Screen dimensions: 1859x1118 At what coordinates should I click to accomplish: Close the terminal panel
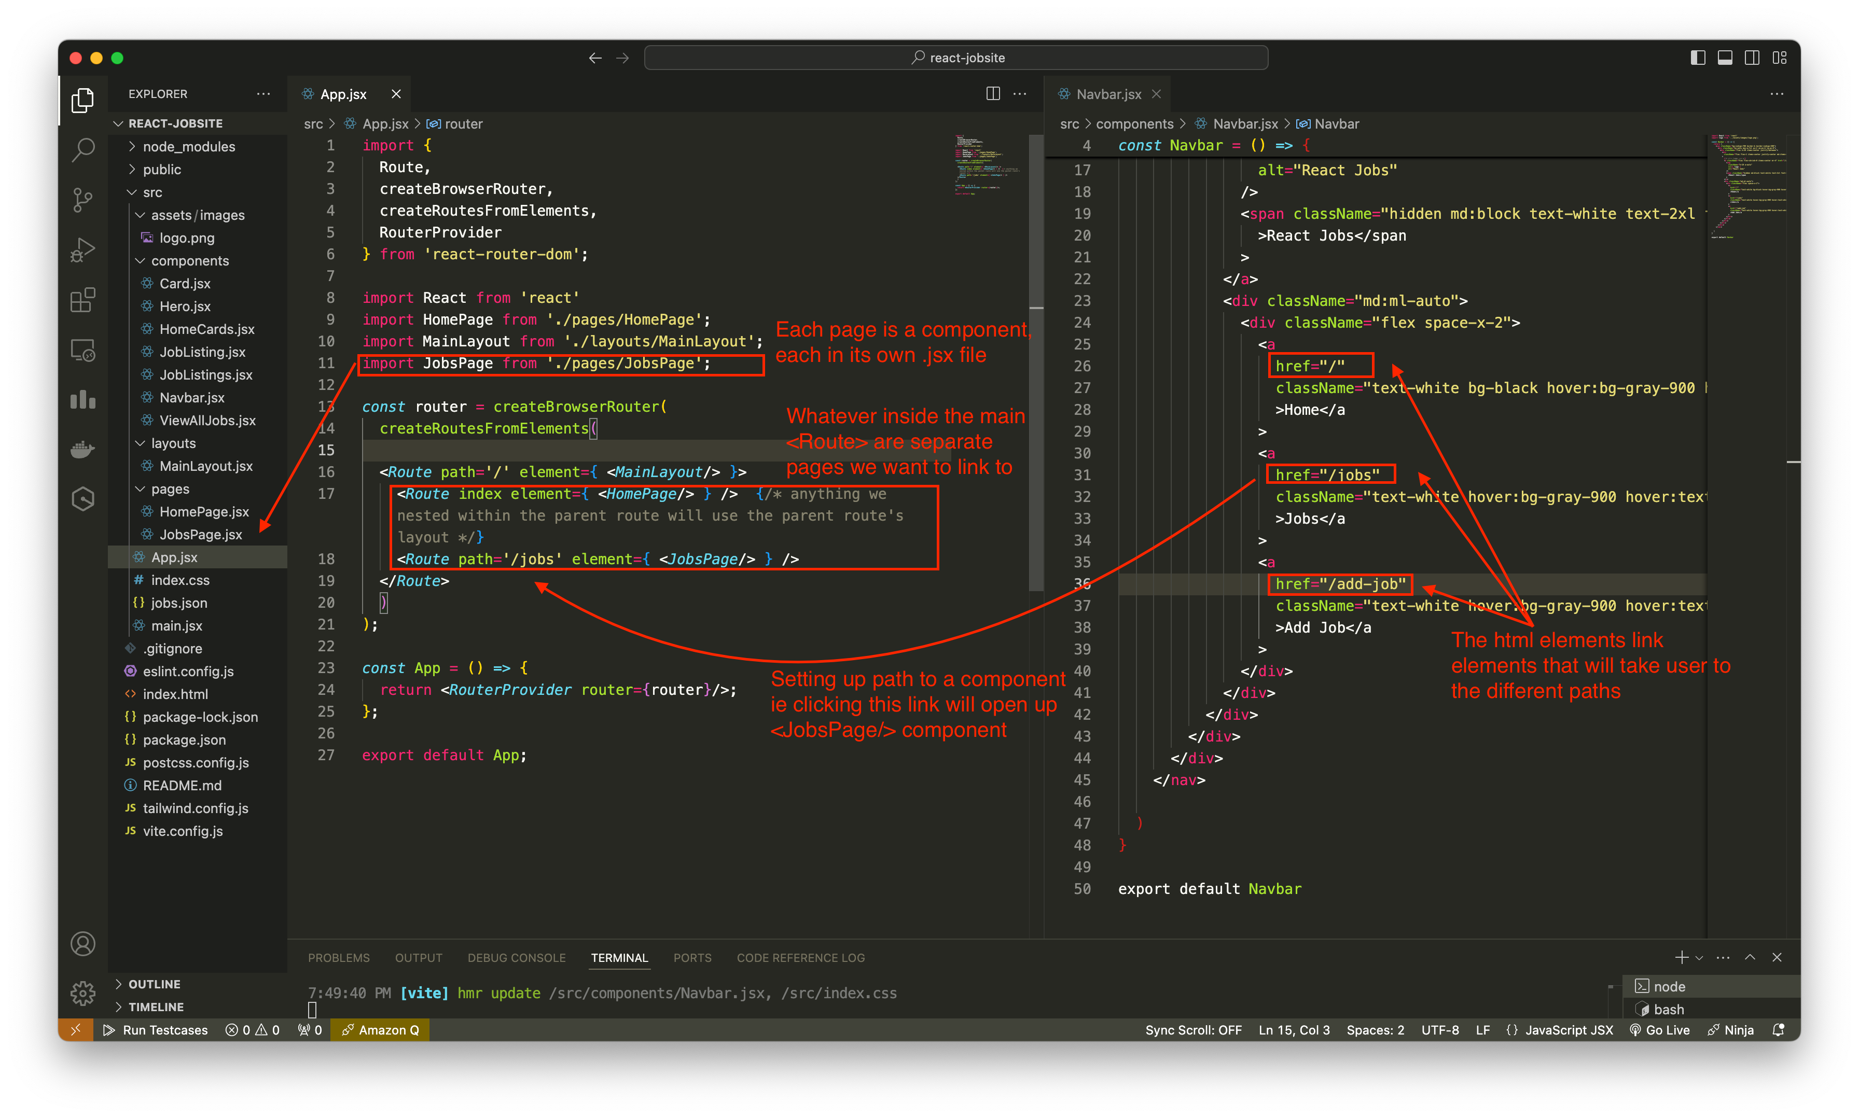[x=1777, y=958]
